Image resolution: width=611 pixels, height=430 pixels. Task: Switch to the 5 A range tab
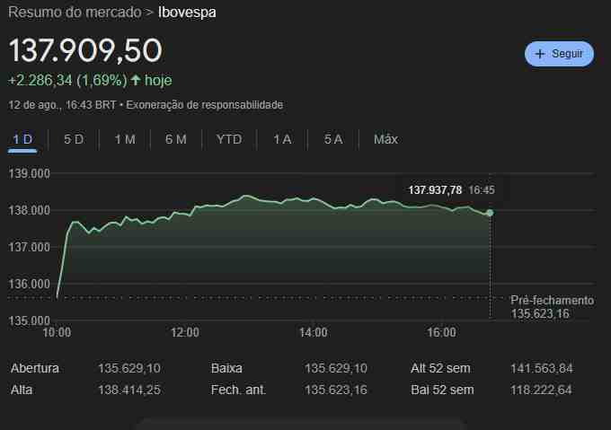point(333,139)
